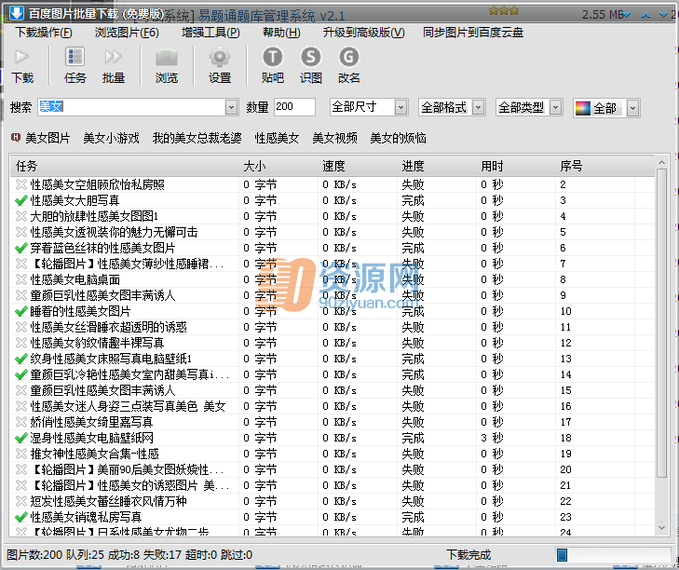The image size is (679, 570).
Task: Click green check icon of 睡着的性感美女图片
Action: [20, 311]
